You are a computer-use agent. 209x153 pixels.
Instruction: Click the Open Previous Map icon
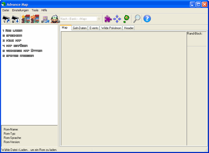(46, 19)
